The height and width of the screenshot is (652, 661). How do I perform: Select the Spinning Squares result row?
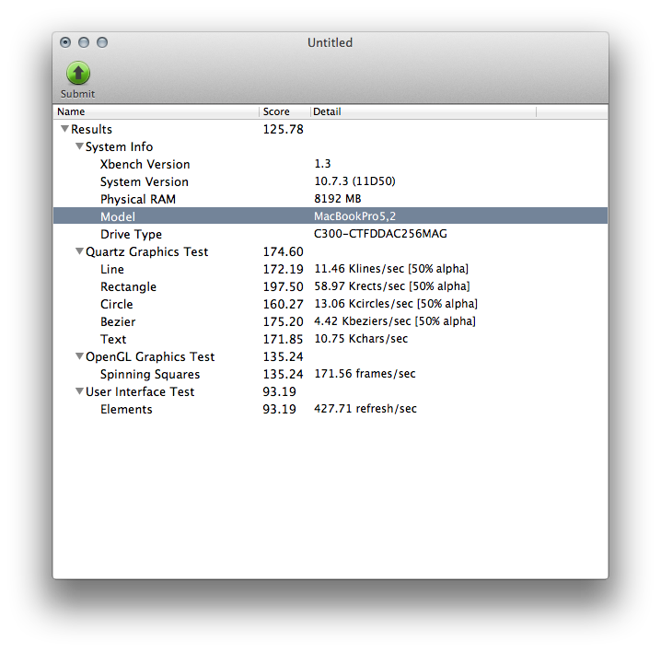click(149, 375)
